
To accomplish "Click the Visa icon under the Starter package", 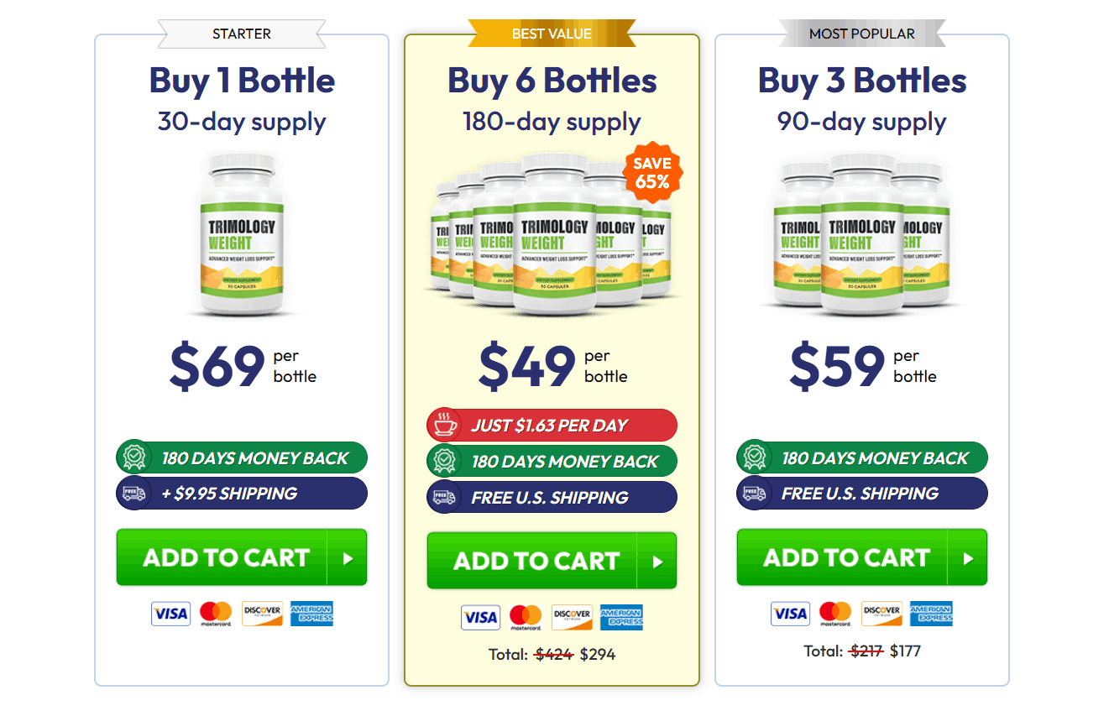I will [x=171, y=614].
